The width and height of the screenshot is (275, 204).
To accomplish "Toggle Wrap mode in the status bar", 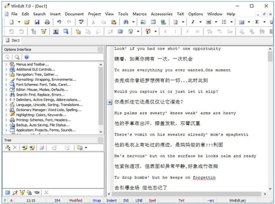I will (x=96, y=200).
